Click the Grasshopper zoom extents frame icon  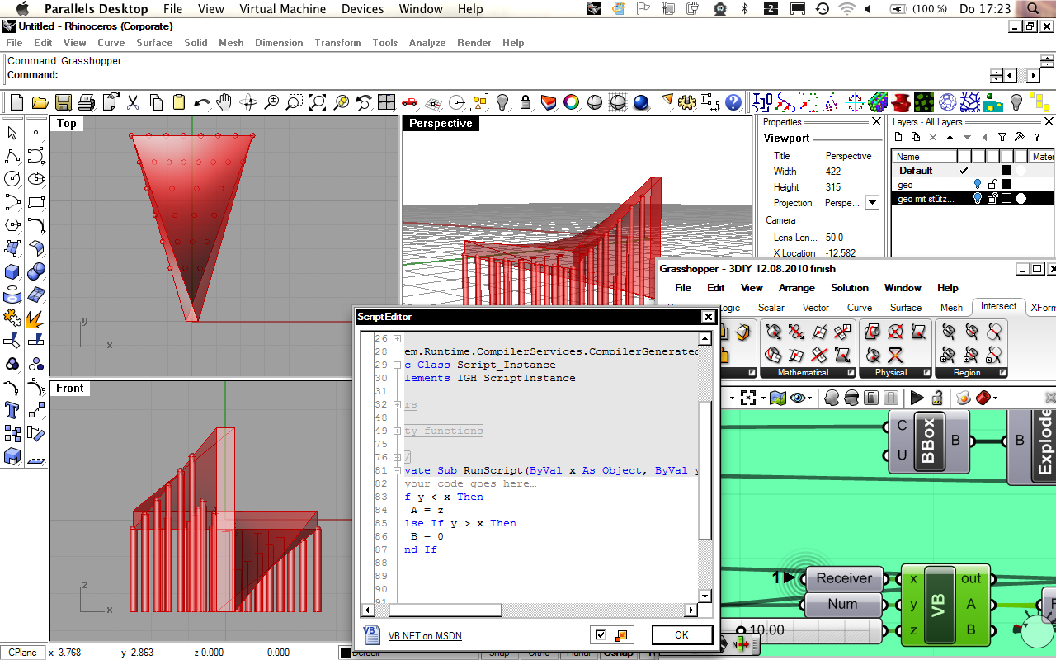click(749, 398)
